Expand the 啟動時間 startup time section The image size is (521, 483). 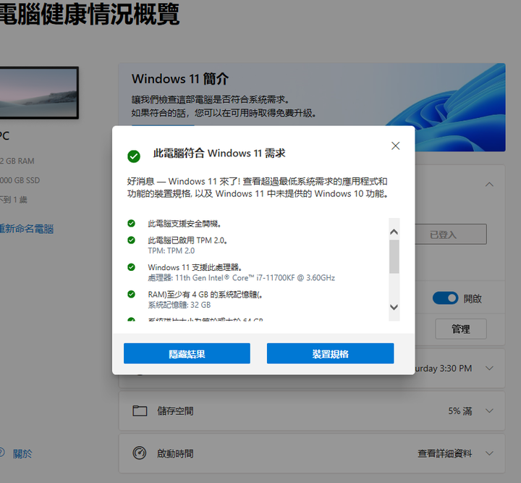pyautogui.click(x=489, y=453)
